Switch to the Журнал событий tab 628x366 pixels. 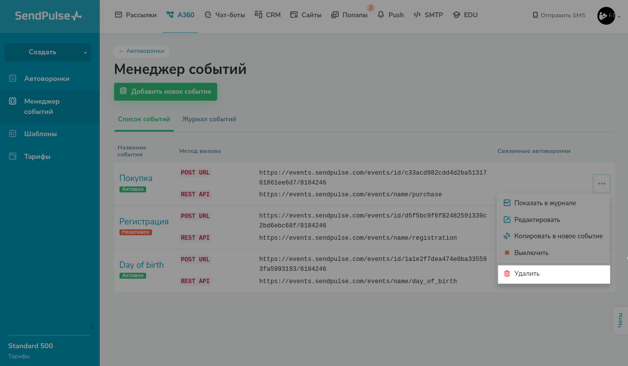(209, 119)
